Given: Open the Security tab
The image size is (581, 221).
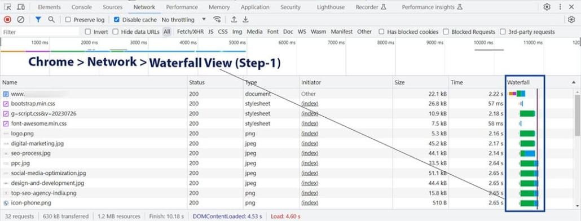Looking at the screenshot, I should [x=290, y=7].
